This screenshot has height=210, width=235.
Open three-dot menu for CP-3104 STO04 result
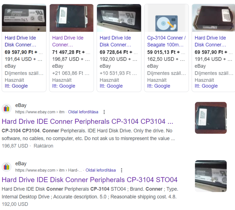click(x=122, y=170)
